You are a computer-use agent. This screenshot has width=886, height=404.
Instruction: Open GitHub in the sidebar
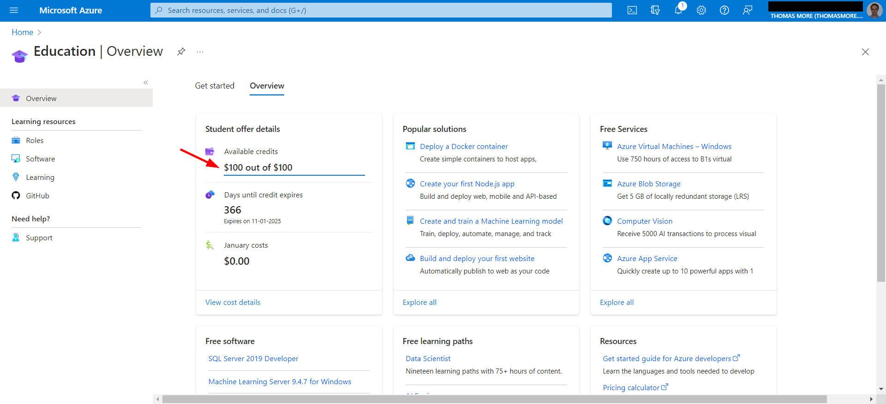pyautogui.click(x=37, y=196)
